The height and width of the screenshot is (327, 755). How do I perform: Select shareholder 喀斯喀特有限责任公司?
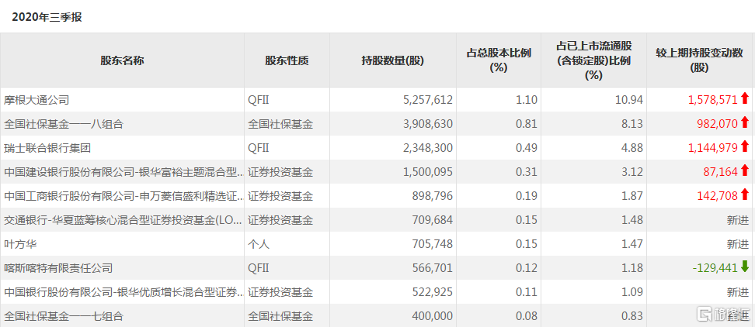click(58, 268)
